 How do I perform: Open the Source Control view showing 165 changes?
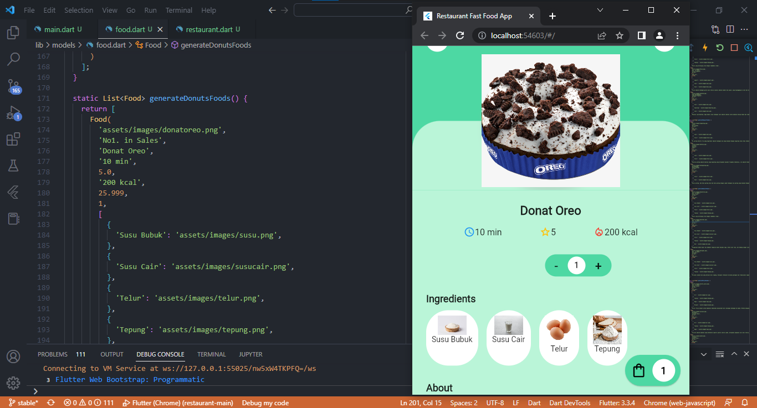(13, 86)
